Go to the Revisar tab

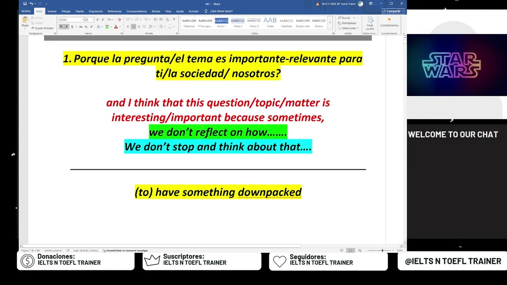pos(156,11)
